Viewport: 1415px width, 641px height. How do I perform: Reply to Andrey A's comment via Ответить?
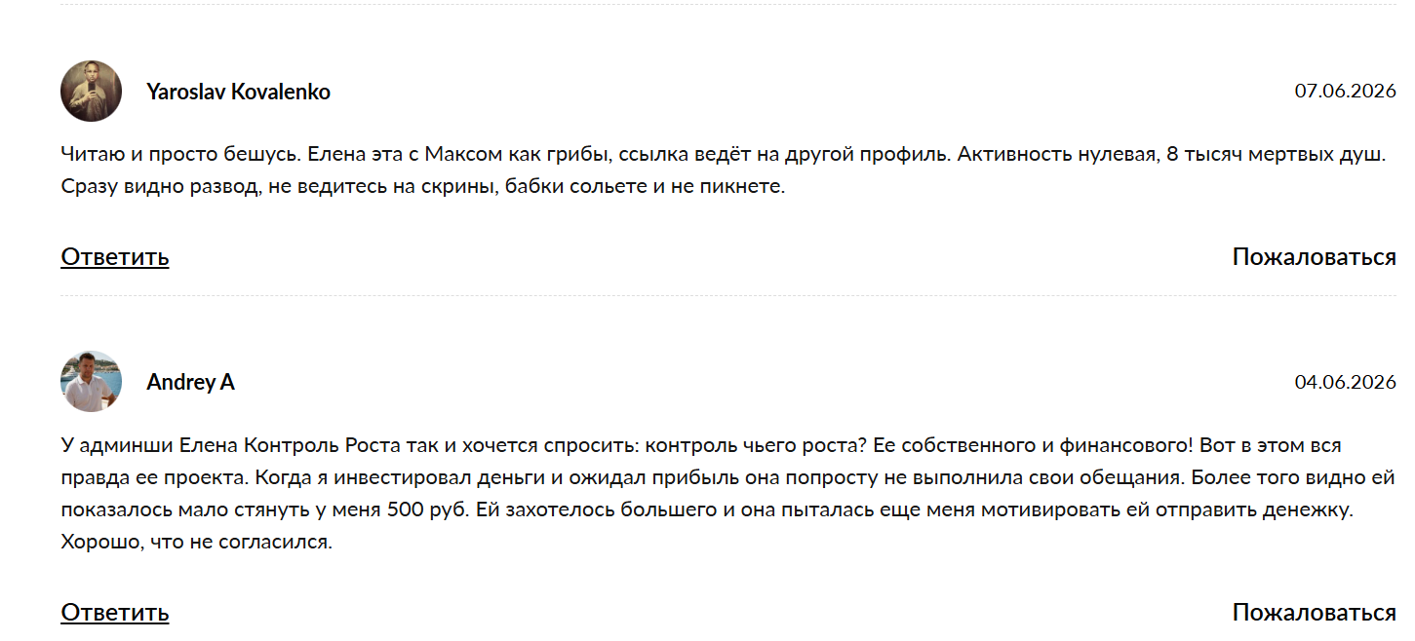pyautogui.click(x=115, y=612)
